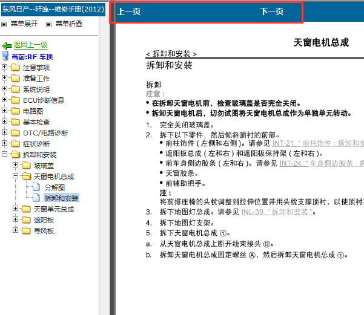Click the 拆卸和安装 document page icon
364x315 pixels.
(36, 198)
